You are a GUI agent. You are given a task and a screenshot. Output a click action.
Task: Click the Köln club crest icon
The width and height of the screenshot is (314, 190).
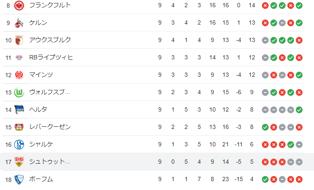(19, 23)
